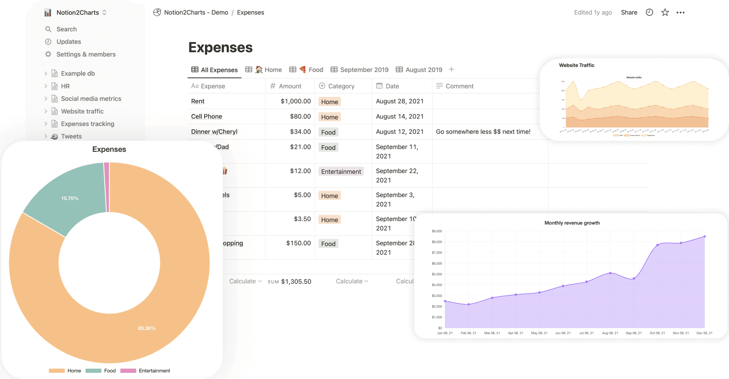Screen dimensions: 729x379
Task: Click the Entertainment legend swatch in Expenses chart
Action: [128, 371]
